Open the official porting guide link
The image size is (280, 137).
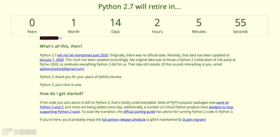point(139,112)
